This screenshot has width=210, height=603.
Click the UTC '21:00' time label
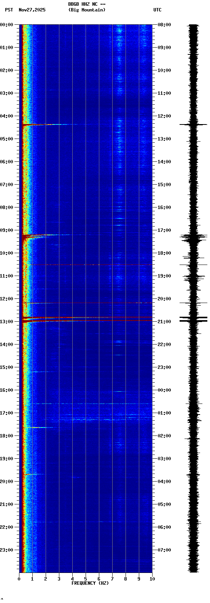(164, 322)
